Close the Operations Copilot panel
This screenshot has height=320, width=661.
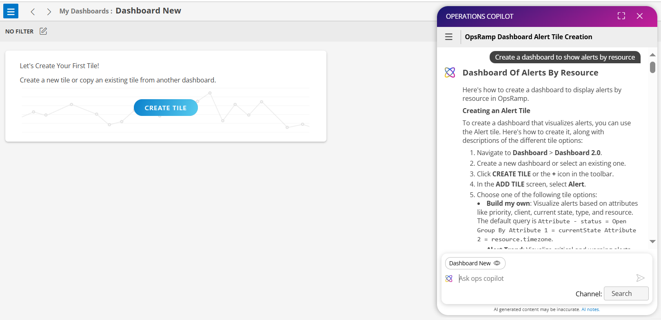[x=640, y=16]
